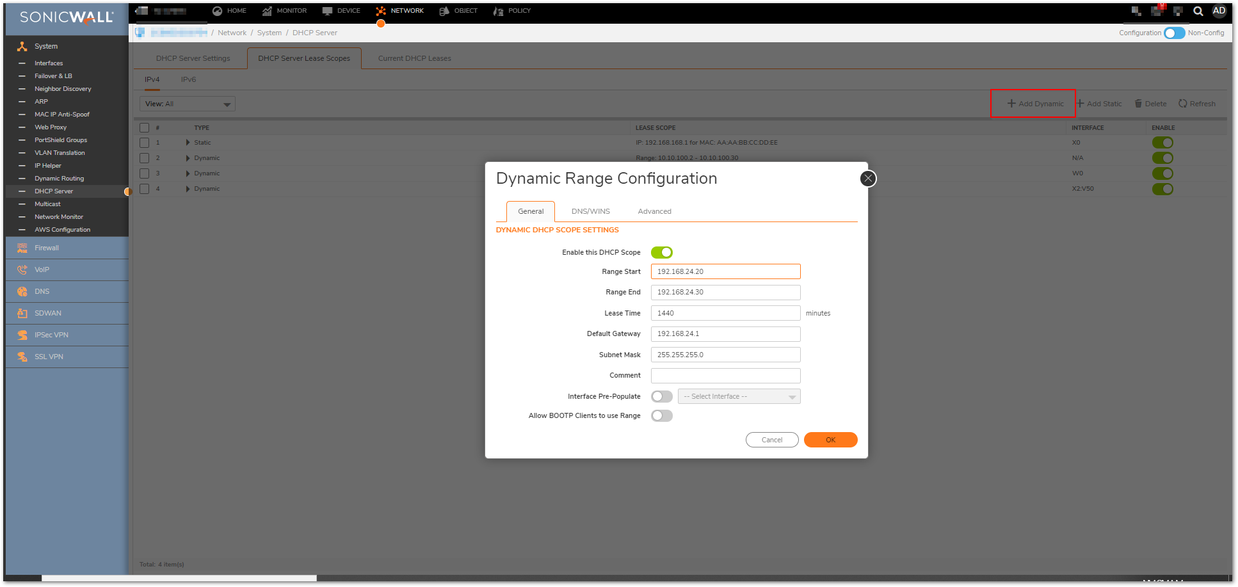Expand the Static lease scope row

(x=188, y=143)
